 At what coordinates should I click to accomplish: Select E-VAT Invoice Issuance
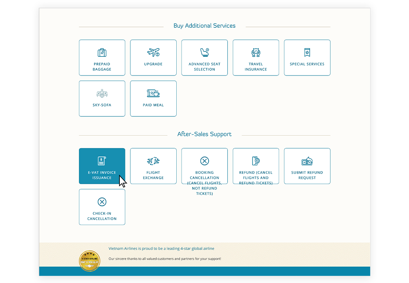(x=102, y=166)
